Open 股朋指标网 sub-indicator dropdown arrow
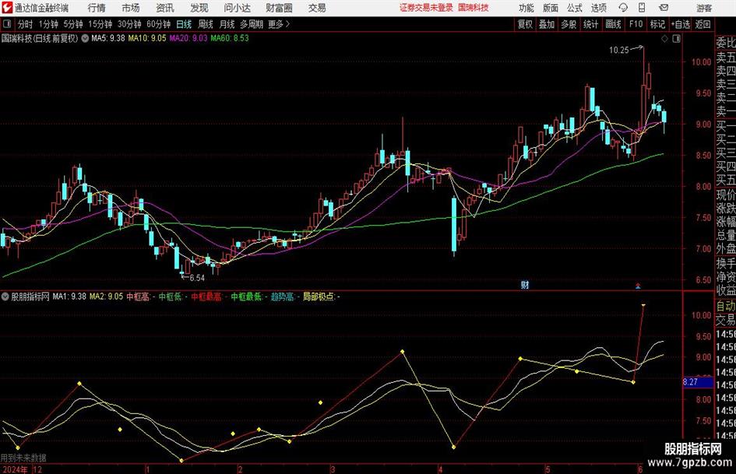 tap(5, 297)
